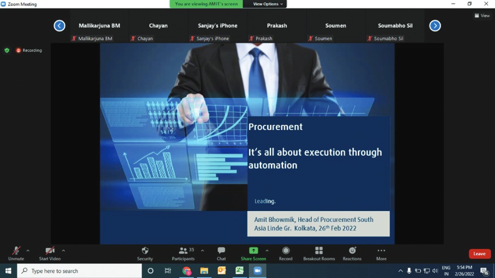This screenshot has width=495, height=278.
Task: Click the green encryption shield icon
Action: tap(7, 50)
